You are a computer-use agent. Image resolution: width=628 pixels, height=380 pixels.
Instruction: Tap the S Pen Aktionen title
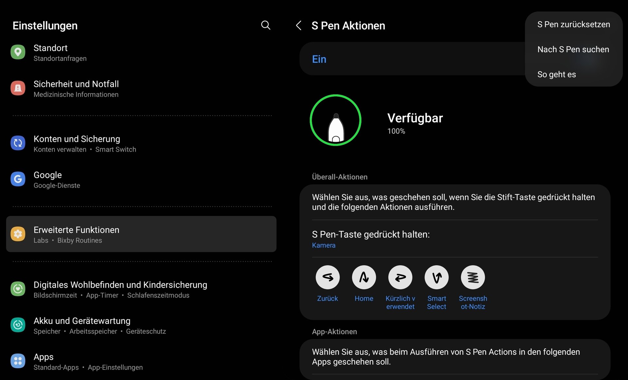pyautogui.click(x=348, y=25)
